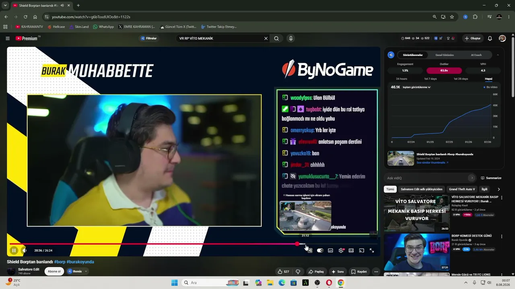Open video player settings gear
This screenshot has height=289, width=515.
(341, 250)
